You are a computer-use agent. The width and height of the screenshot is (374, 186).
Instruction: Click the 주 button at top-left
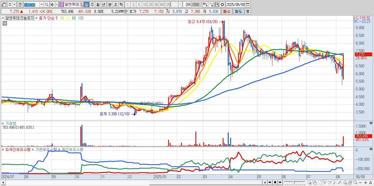(10, 4)
